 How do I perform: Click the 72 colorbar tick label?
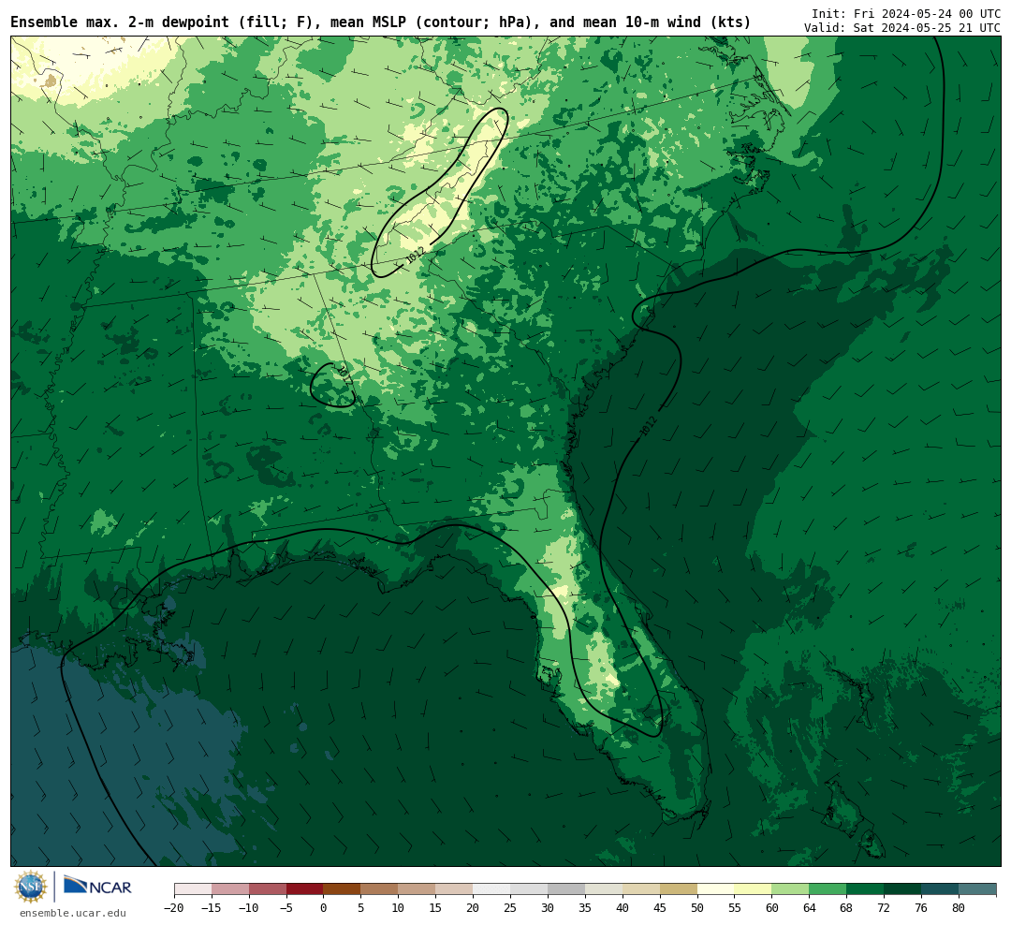(885, 908)
